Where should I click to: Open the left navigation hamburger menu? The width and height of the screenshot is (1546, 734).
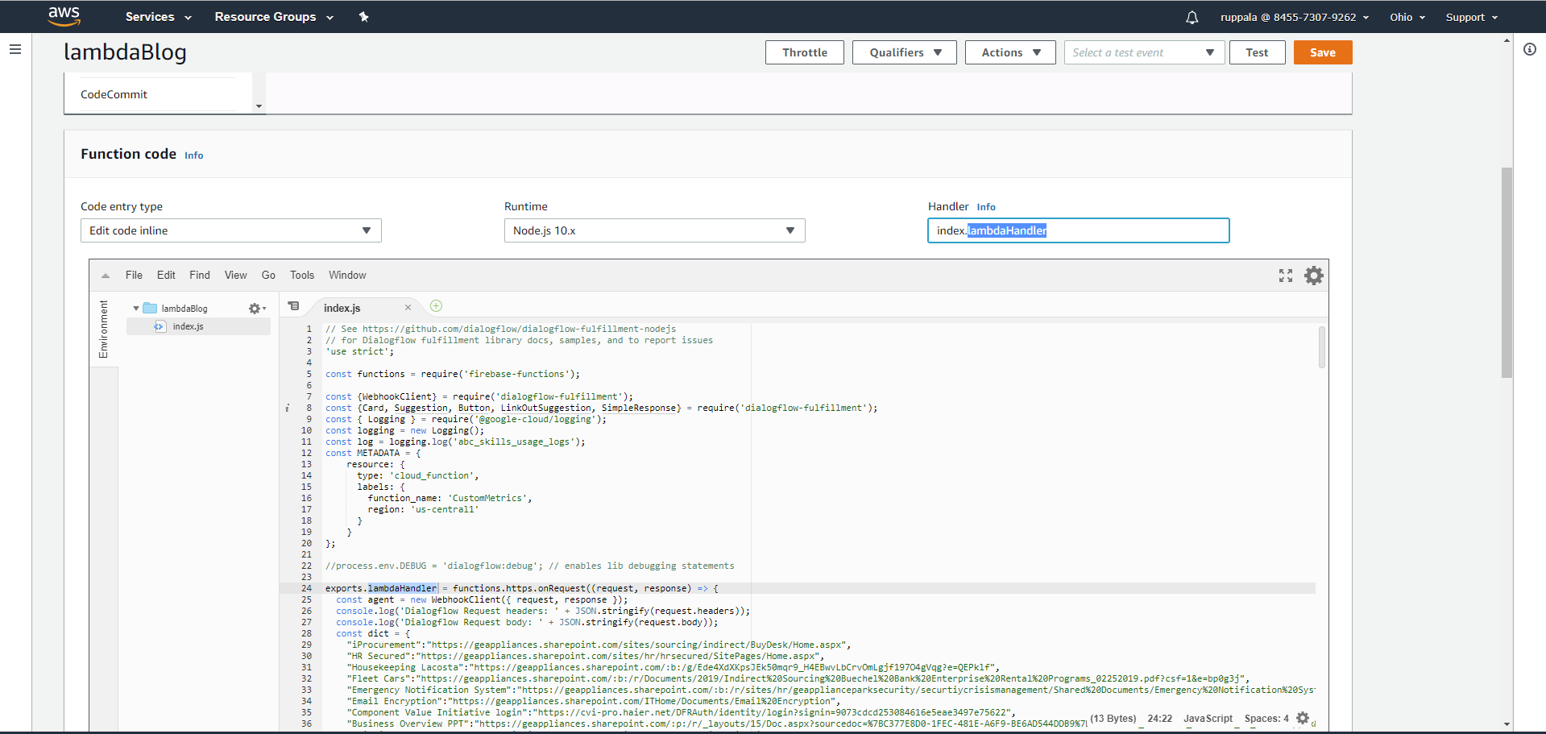pyautogui.click(x=15, y=49)
